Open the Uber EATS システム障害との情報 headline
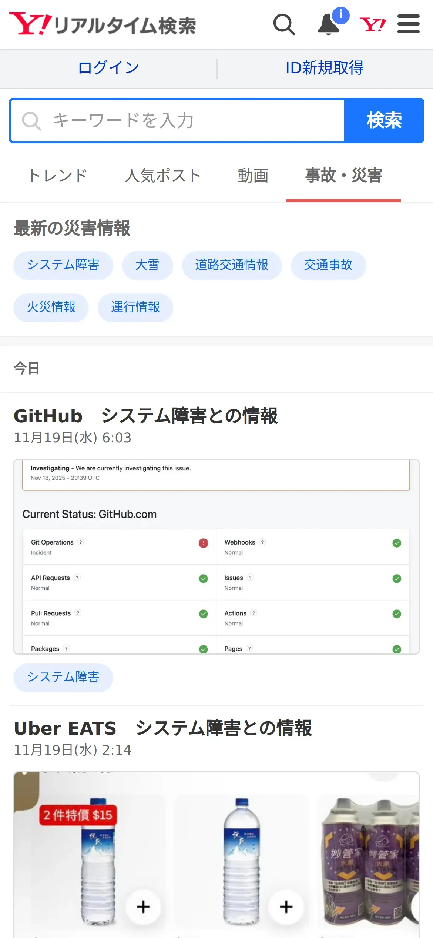This screenshot has width=433, height=938. [163, 728]
